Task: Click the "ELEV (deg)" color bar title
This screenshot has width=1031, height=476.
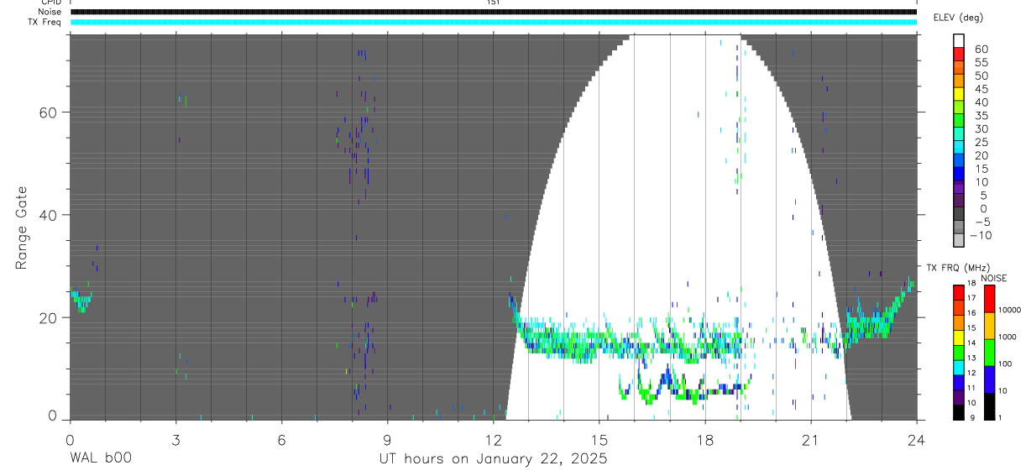Action: tap(958, 18)
